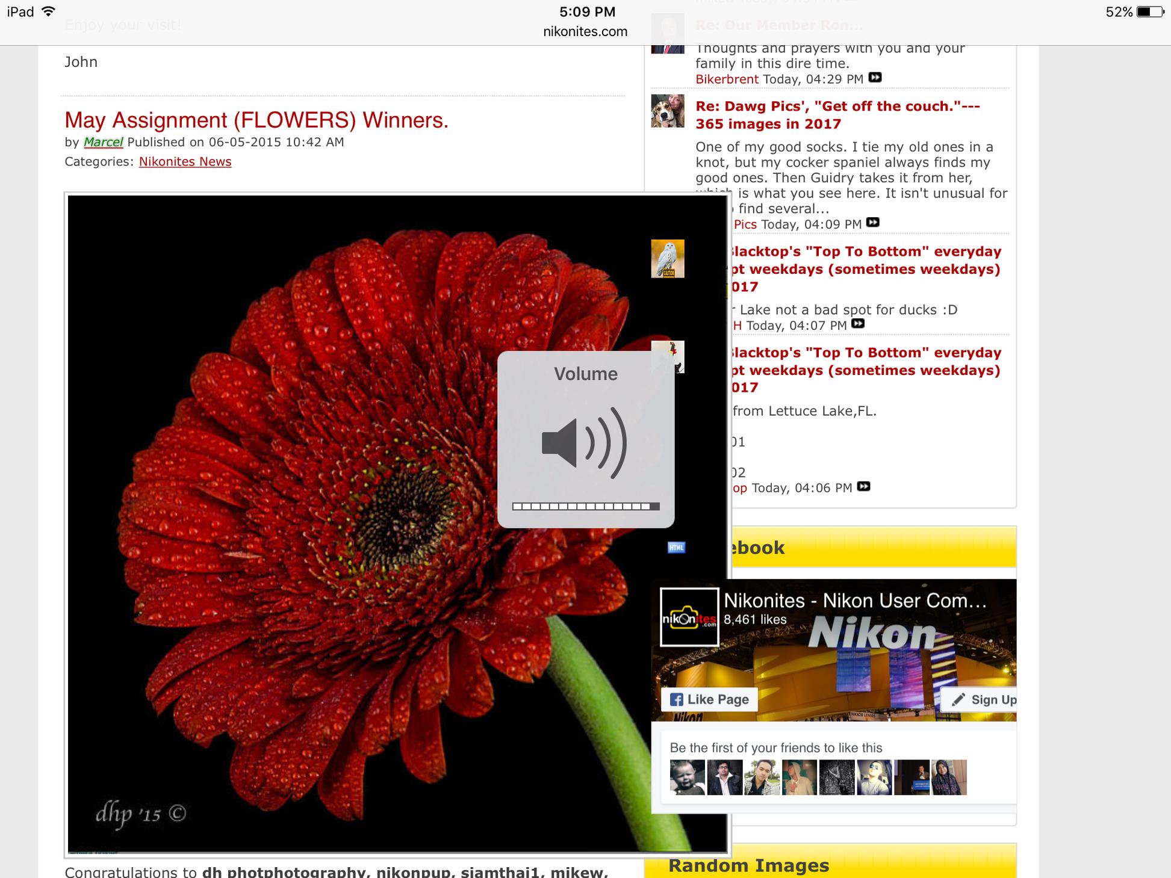Screen dimensions: 1171x878
Task: Tap the snowy owl avatar thumbnail
Action: point(667,259)
